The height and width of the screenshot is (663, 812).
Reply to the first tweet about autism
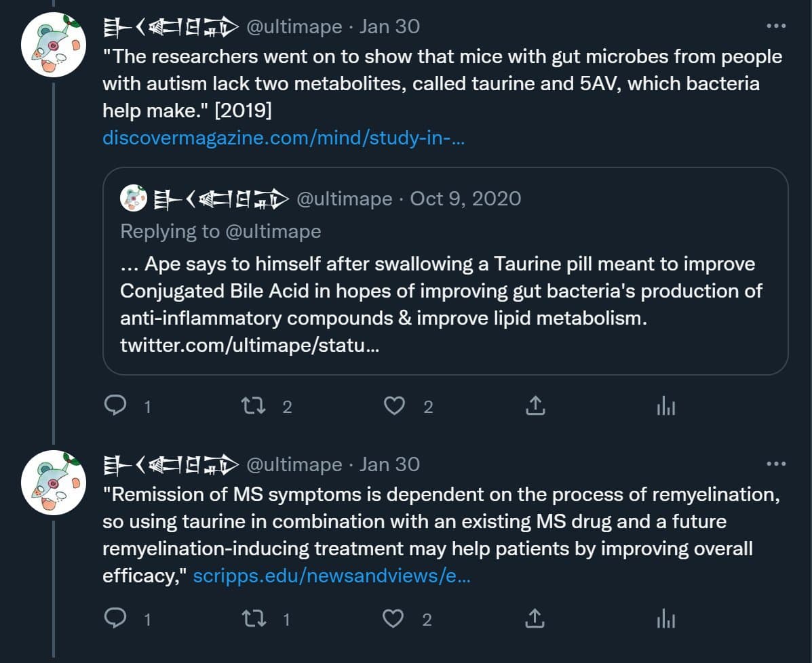117,406
